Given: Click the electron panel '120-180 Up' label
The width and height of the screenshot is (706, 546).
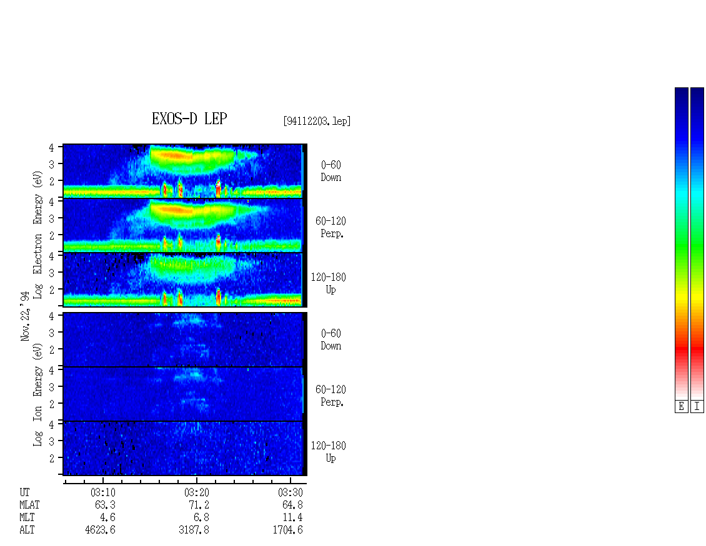Looking at the screenshot, I should 329,283.
